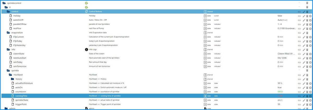Viewport: 313px width, 110px height.
Task: Open custom settings for restFlow
Action: [310, 29]
